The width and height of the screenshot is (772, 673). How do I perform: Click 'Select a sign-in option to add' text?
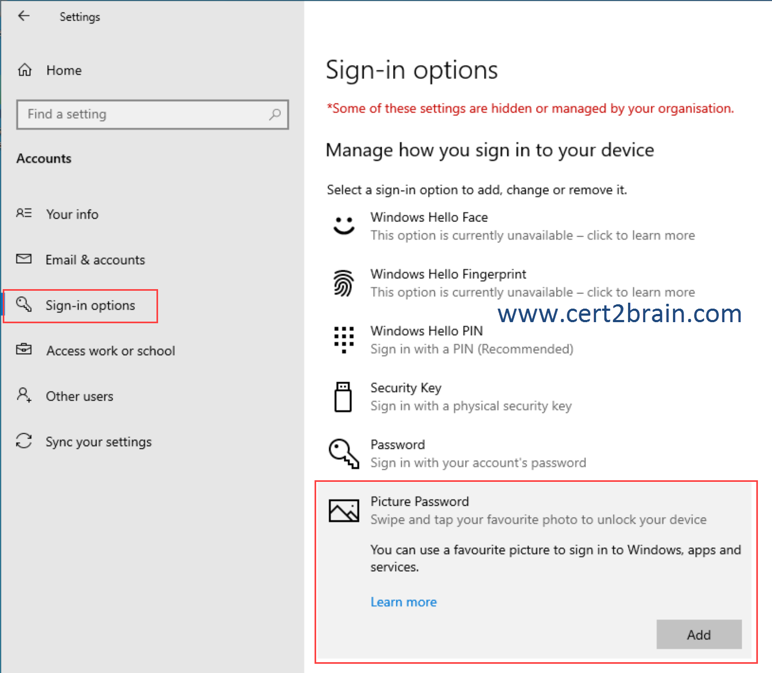coord(477,190)
